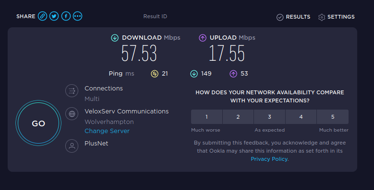This screenshot has height=190, width=374.
Task: Copy the share link icon
Action: [x=42, y=16]
